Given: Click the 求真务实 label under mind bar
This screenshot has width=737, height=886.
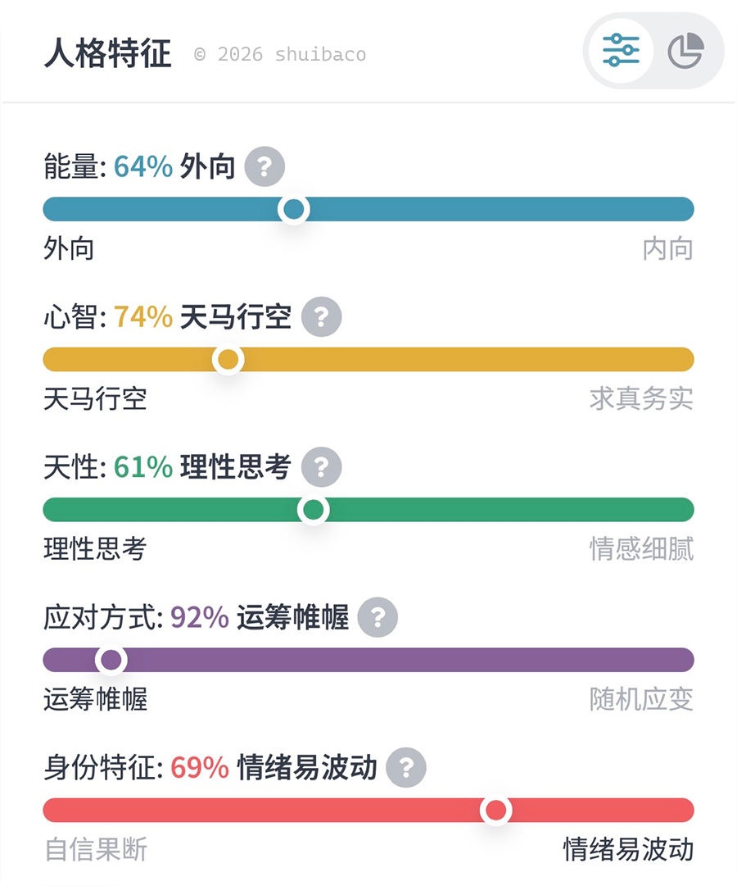Looking at the screenshot, I should point(641,399).
